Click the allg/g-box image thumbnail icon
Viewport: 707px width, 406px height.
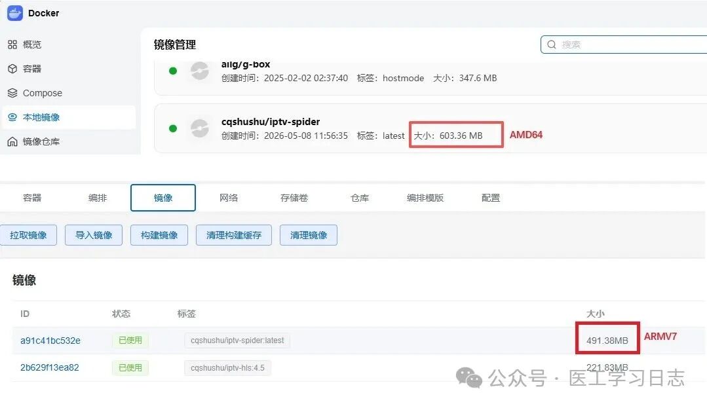(x=199, y=71)
